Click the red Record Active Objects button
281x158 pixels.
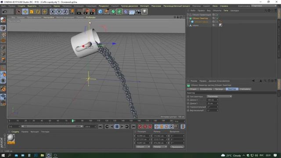pyautogui.click(x=140, y=127)
